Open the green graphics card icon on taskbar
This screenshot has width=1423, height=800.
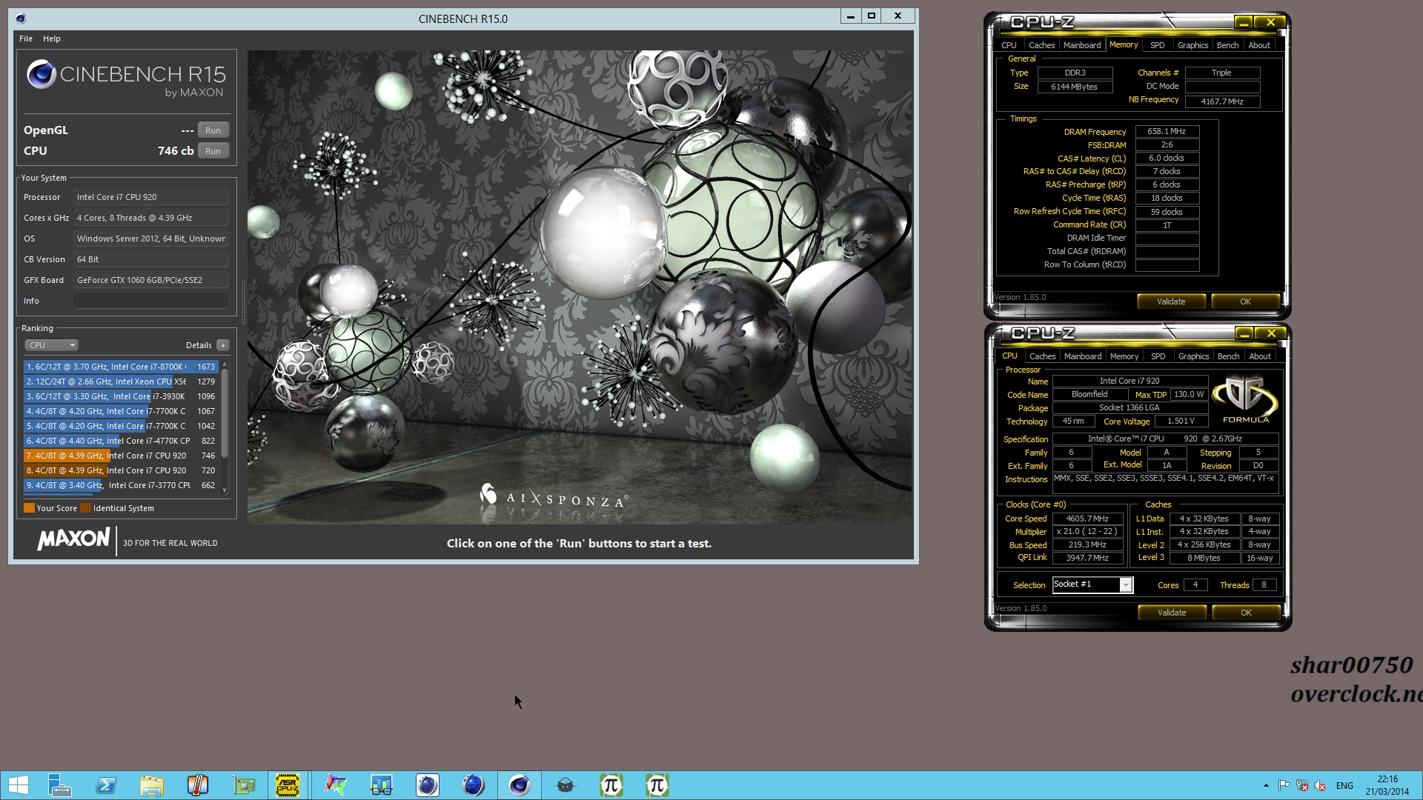244,785
